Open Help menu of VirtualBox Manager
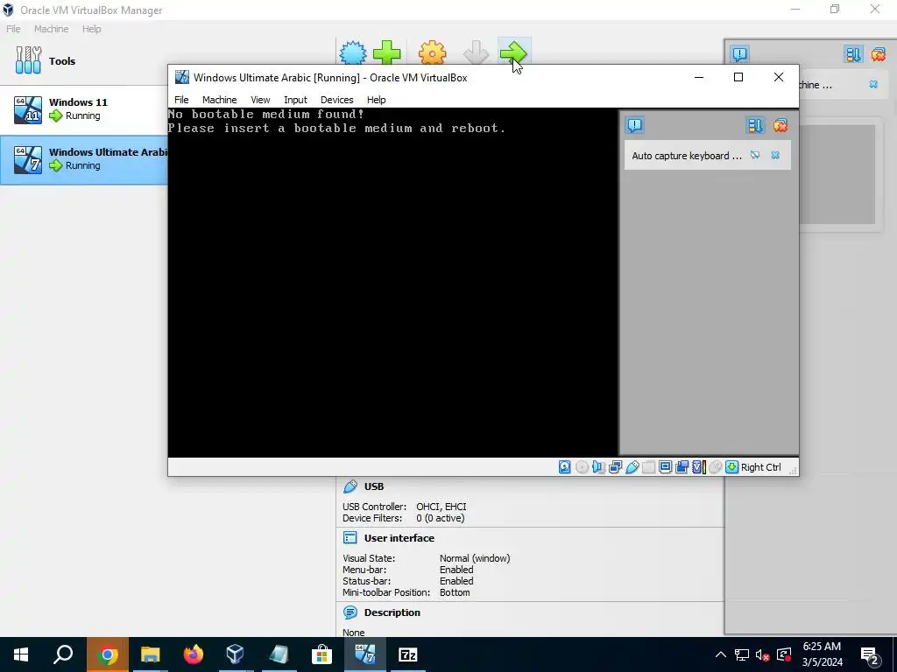 [91, 29]
